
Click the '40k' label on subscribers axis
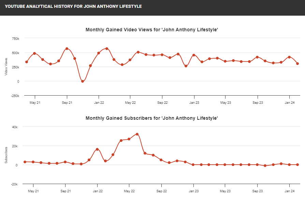click(15, 127)
